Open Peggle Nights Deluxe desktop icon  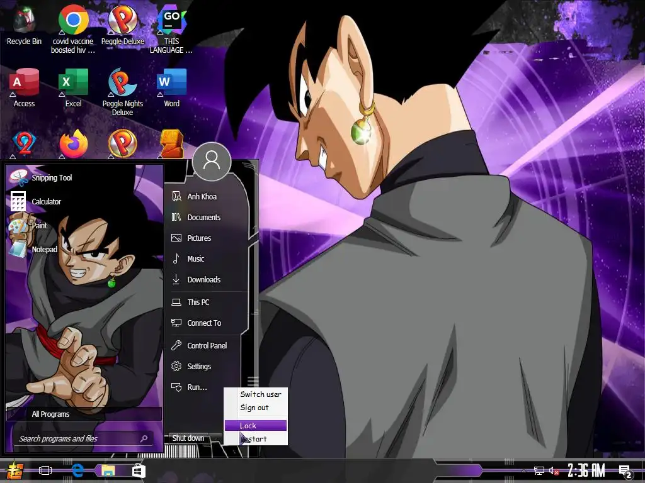123,92
